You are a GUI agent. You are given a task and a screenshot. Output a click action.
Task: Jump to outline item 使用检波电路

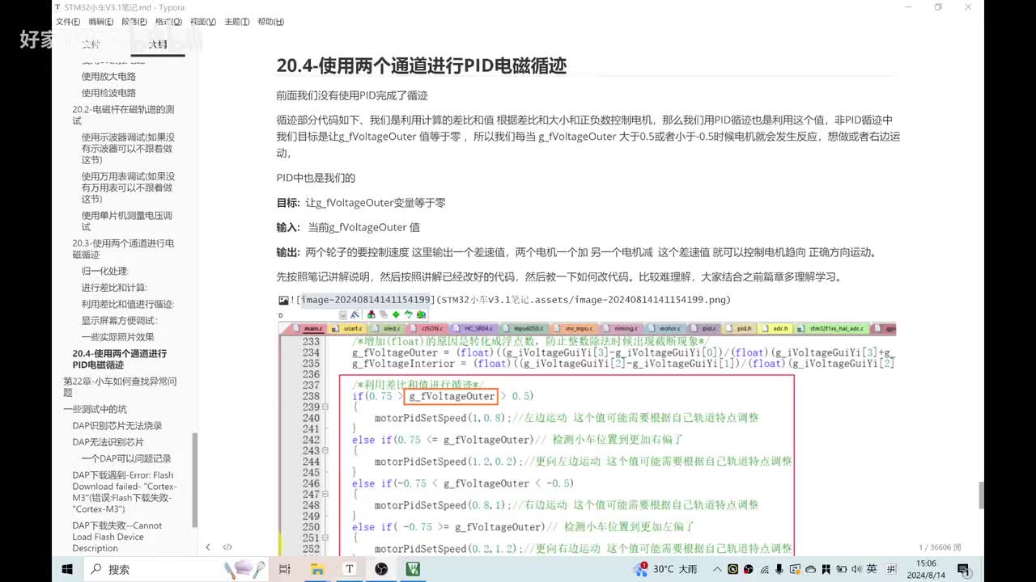tap(108, 93)
